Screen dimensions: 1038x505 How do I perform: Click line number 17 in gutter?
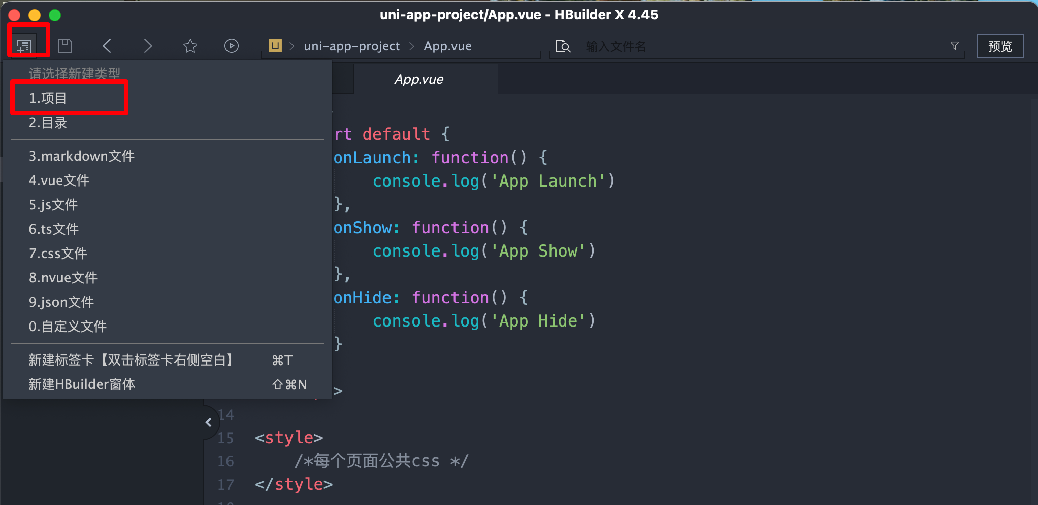point(225,485)
